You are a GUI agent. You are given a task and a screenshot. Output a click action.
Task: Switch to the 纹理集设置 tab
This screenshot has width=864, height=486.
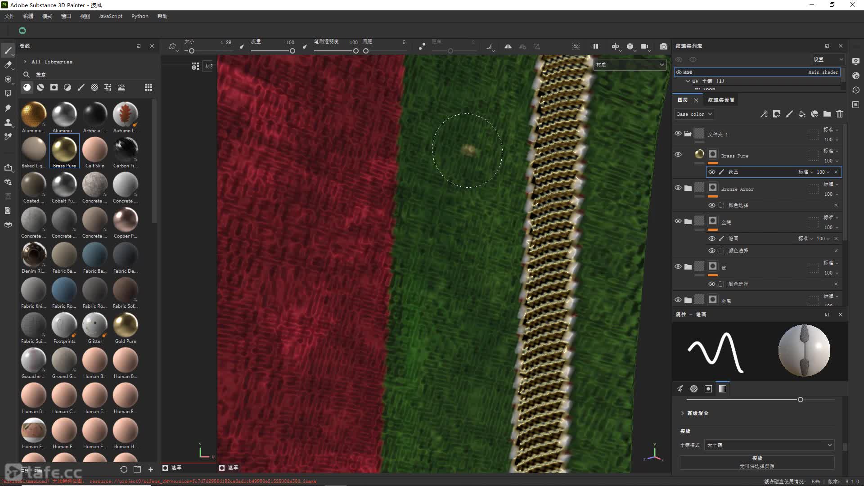coord(721,100)
